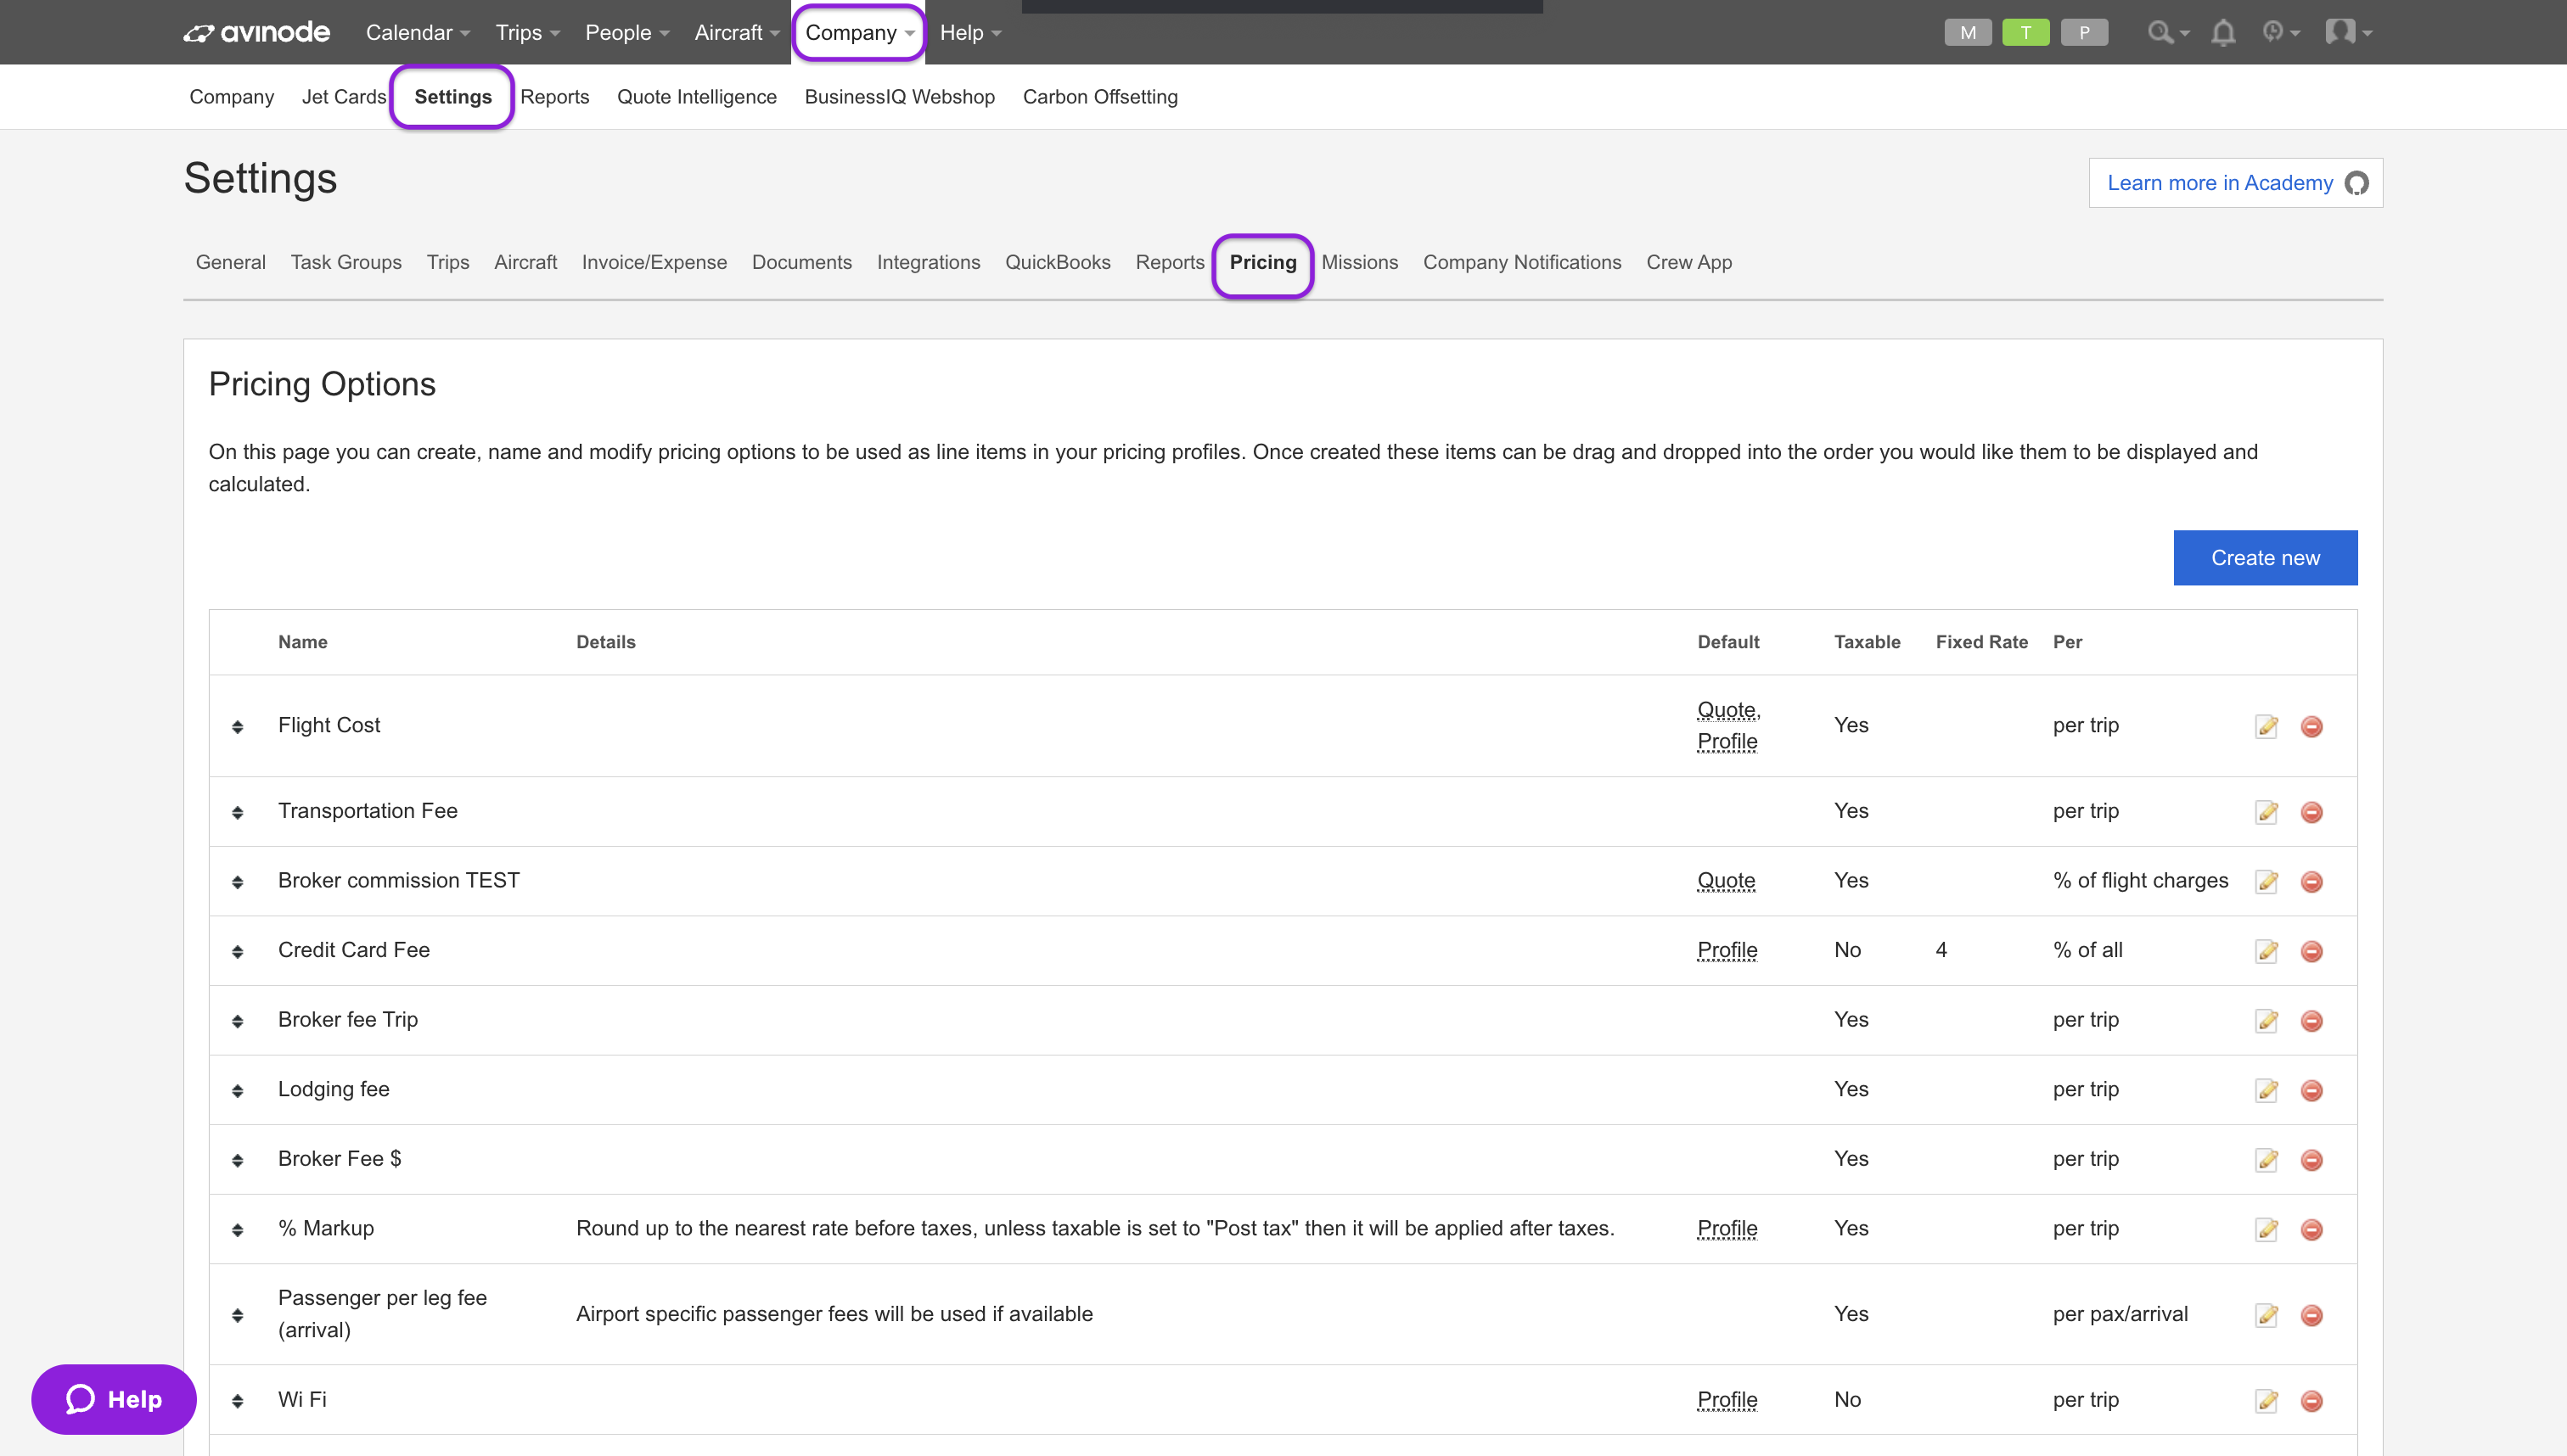
Task: Select the Pricing tab
Action: coord(1262,262)
